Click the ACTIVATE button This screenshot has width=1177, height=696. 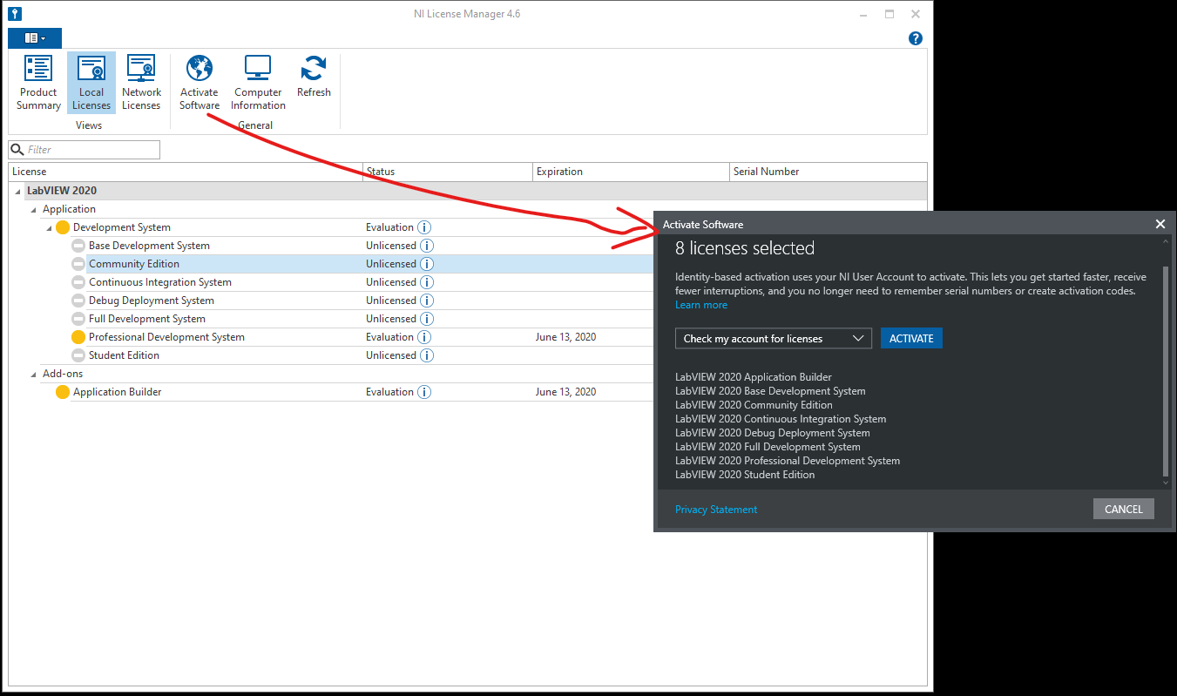click(911, 338)
